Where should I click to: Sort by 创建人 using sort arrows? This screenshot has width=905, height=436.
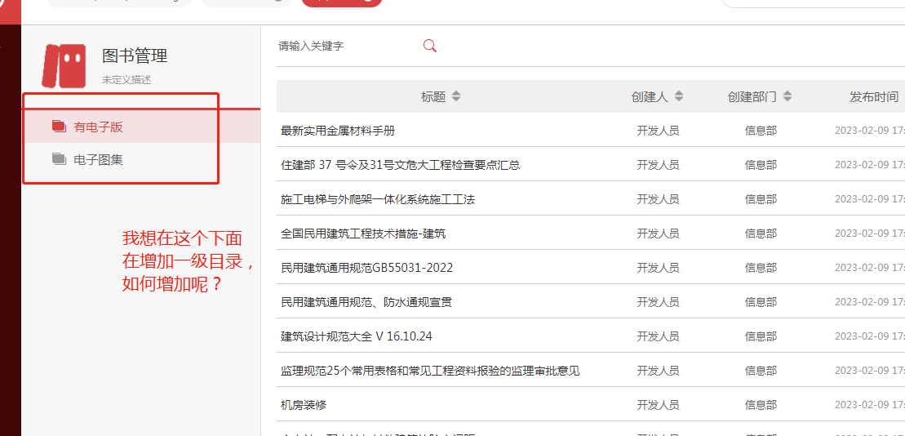point(679,96)
